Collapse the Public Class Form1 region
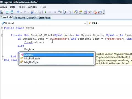Screen dimensions: 132x99 coord(2,28)
